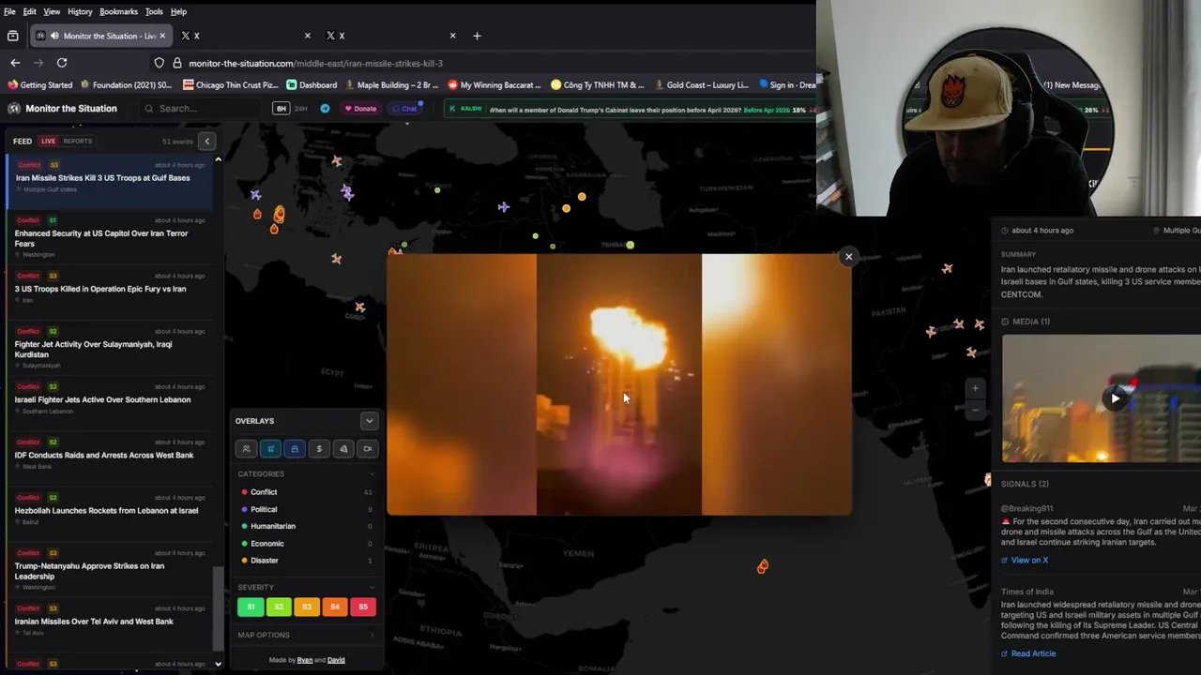This screenshot has height=675, width=1201.
Task: Open David credit link
Action: click(336, 660)
